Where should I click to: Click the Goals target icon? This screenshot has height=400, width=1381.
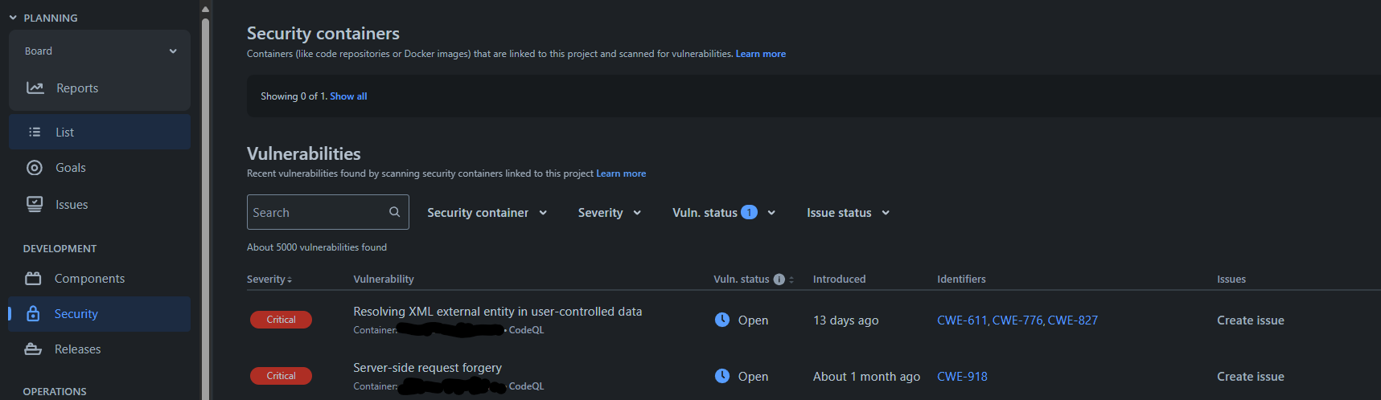35,168
